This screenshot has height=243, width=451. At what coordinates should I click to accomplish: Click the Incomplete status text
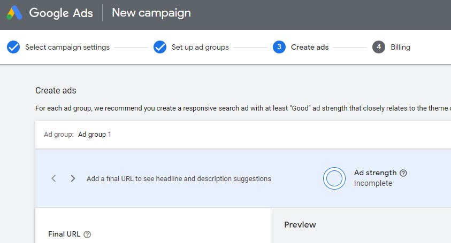tap(373, 183)
